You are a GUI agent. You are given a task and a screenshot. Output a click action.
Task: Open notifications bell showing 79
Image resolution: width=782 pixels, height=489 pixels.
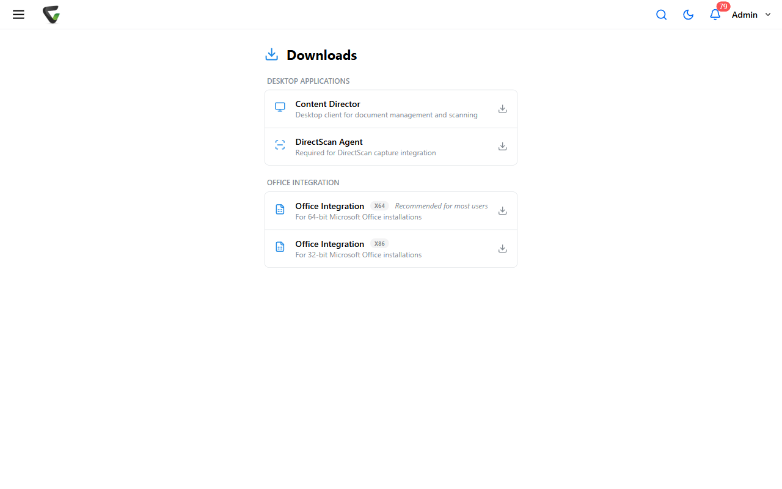715,15
